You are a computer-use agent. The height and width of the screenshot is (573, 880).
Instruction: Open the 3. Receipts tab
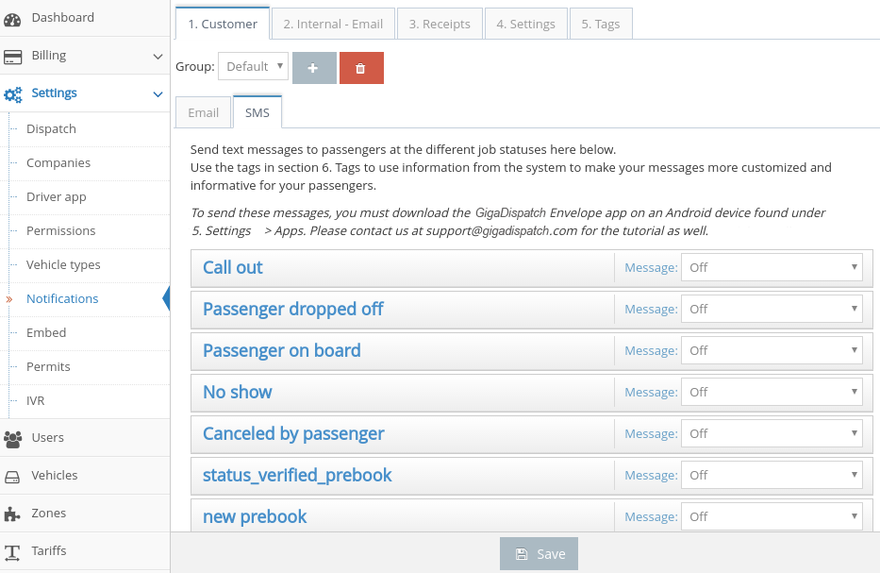tap(440, 24)
